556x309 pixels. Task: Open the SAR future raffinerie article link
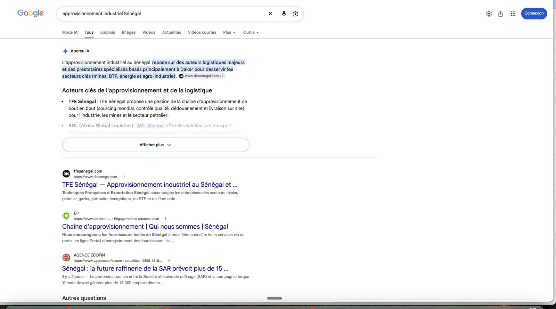coord(145,268)
